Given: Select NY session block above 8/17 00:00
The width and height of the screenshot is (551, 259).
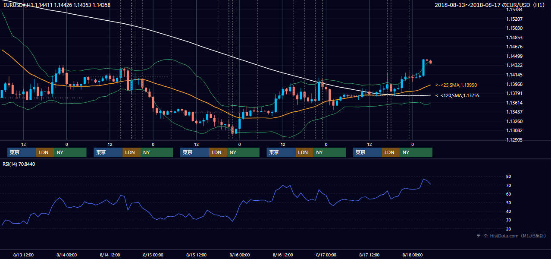Looking at the screenshot, I should (329, 152).
